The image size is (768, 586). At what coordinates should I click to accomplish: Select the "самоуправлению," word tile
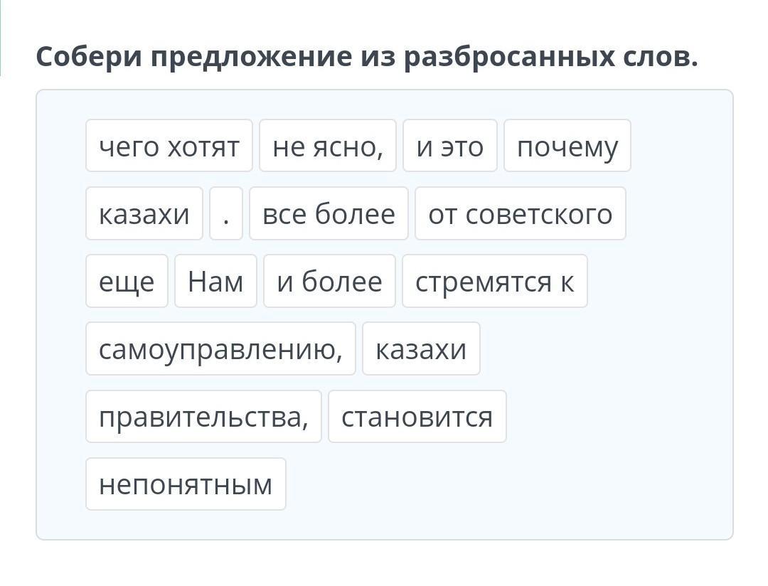220,348
